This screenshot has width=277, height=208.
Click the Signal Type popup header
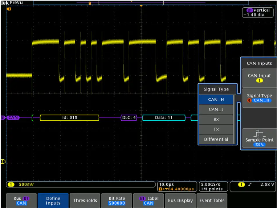point(216,89)
